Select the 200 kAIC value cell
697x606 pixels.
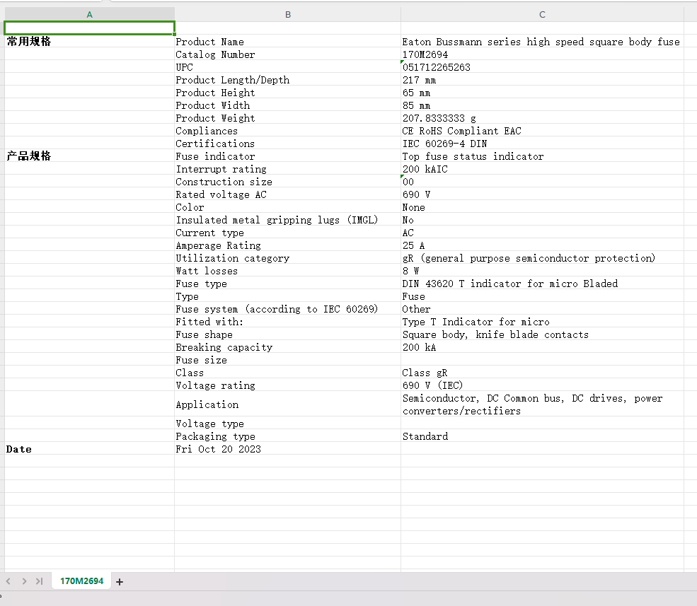pos(542,169)
